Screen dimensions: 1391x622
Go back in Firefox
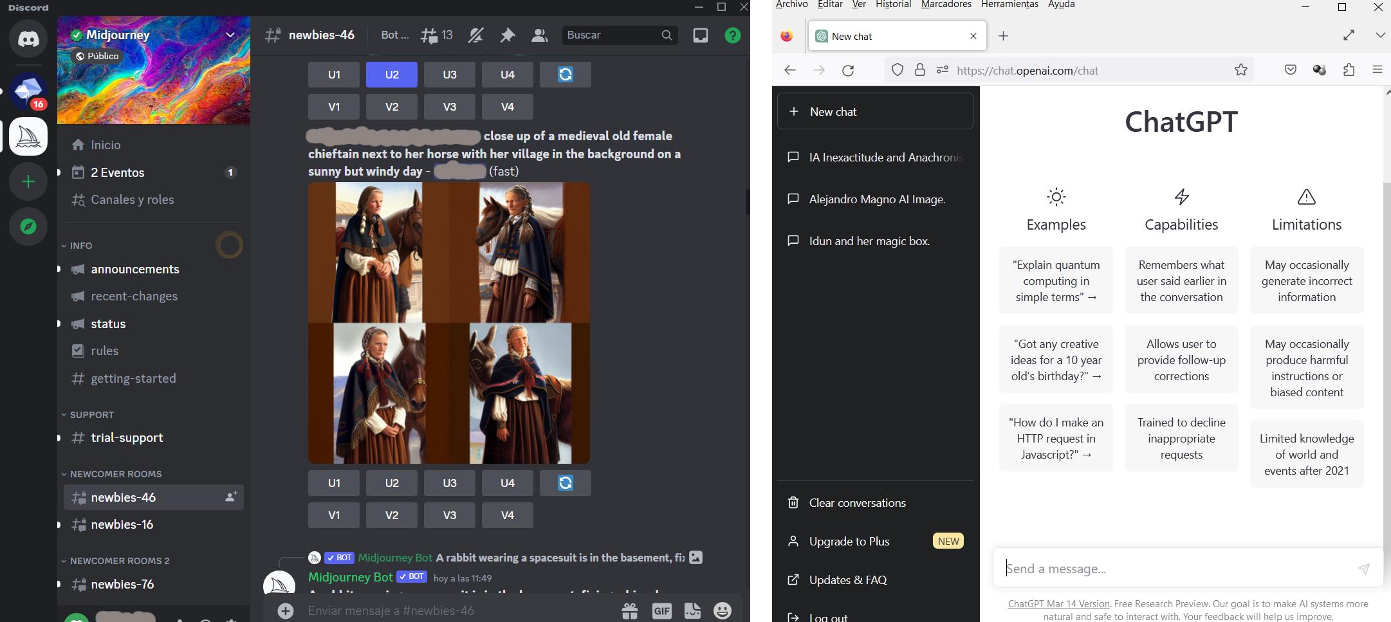pyautogui.click(x=790, y=71)
